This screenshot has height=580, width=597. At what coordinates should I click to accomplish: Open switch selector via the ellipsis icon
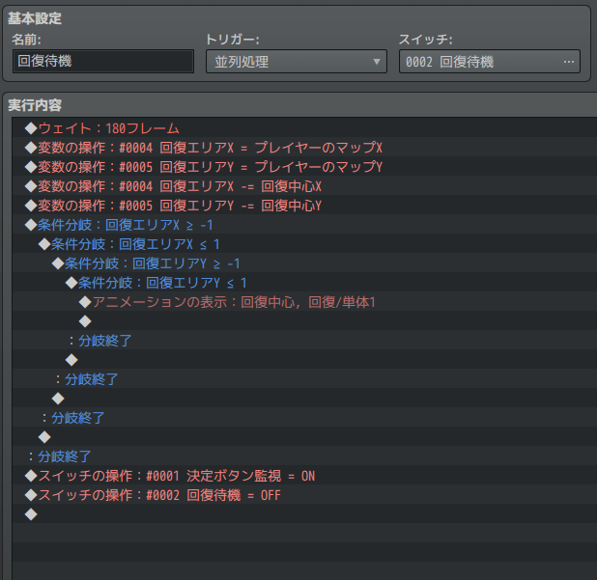click(x=568, y=62)
